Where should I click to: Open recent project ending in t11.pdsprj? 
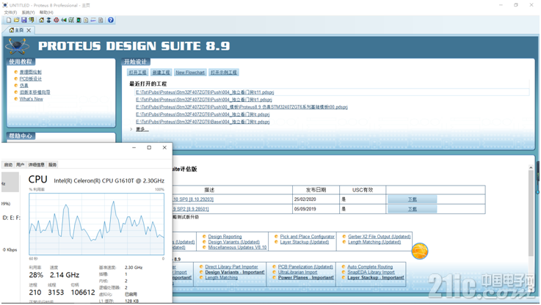pyautogui.click(x=205, y=92)
